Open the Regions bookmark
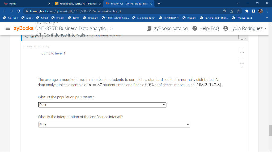The height and width of the screenshot is (153, 272). (x=189, y=18)
